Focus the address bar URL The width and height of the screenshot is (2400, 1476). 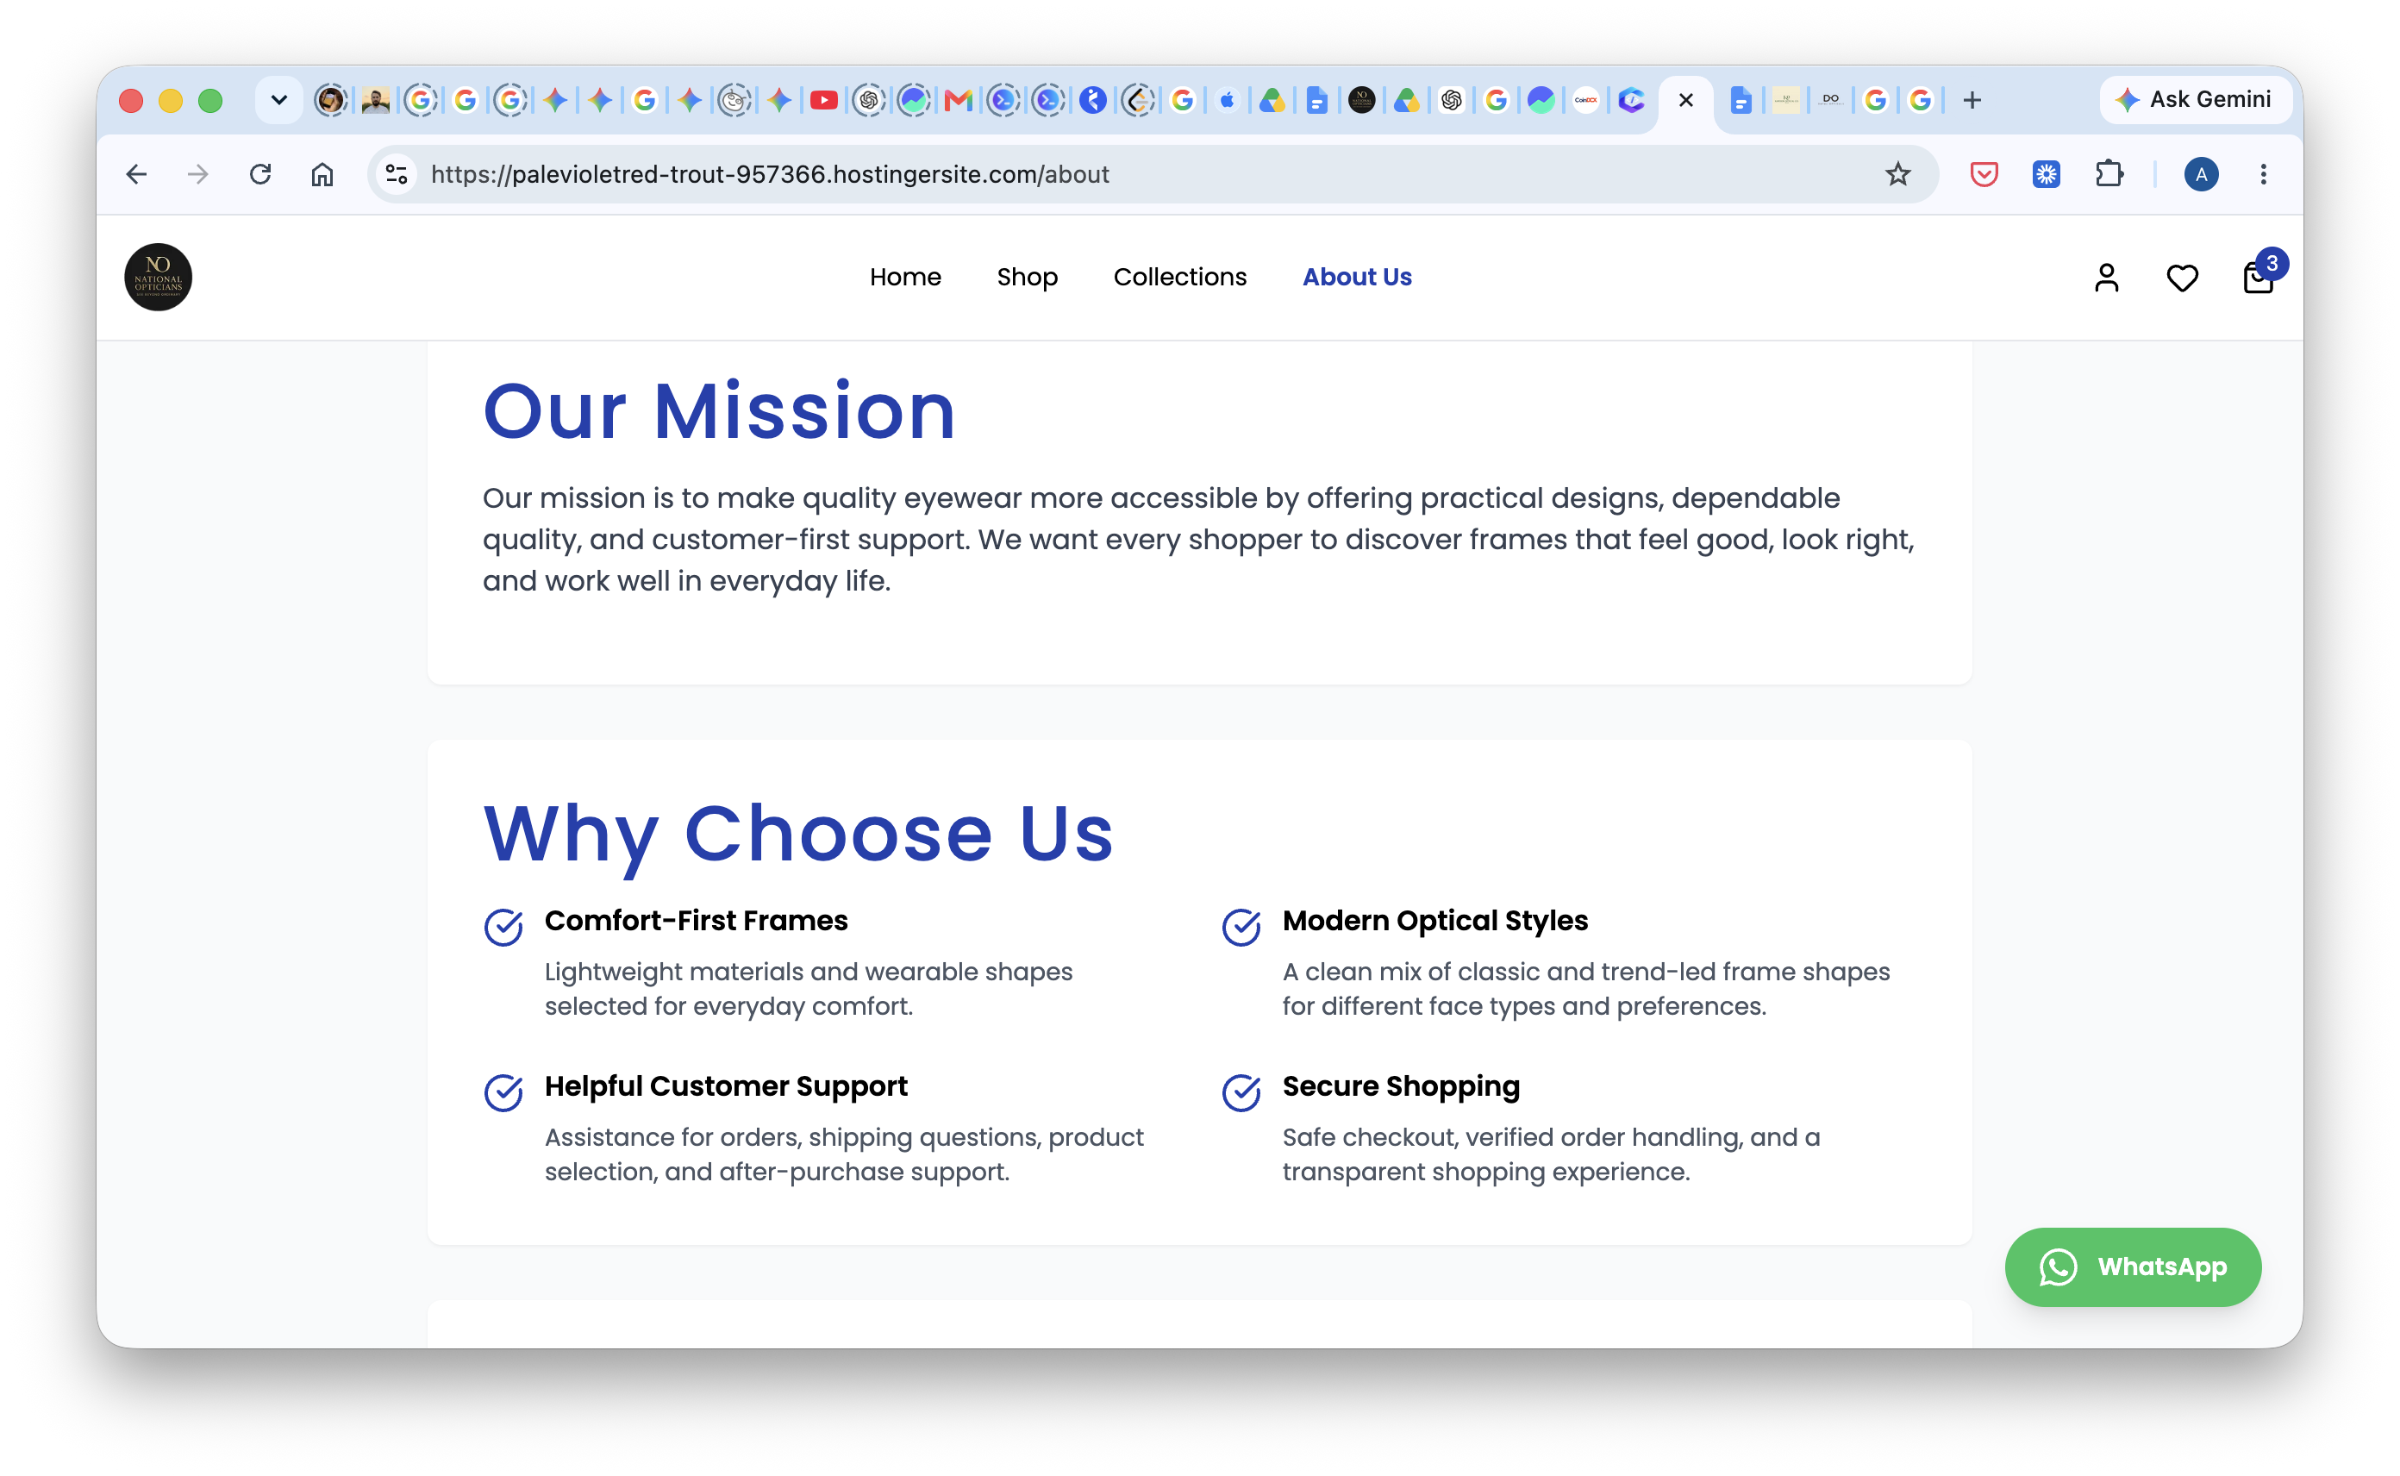(x=769, y=174)
